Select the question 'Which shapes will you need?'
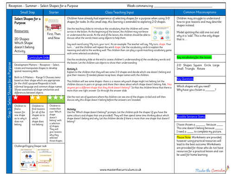The height and width of the screenshot is (174, 232). (x=193, y=86)
